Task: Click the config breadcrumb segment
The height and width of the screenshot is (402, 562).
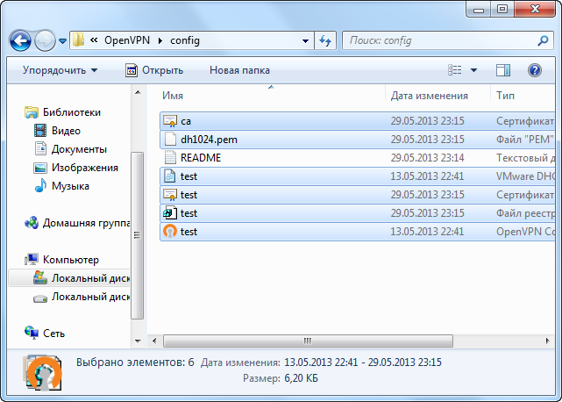Action: point(185,40)
